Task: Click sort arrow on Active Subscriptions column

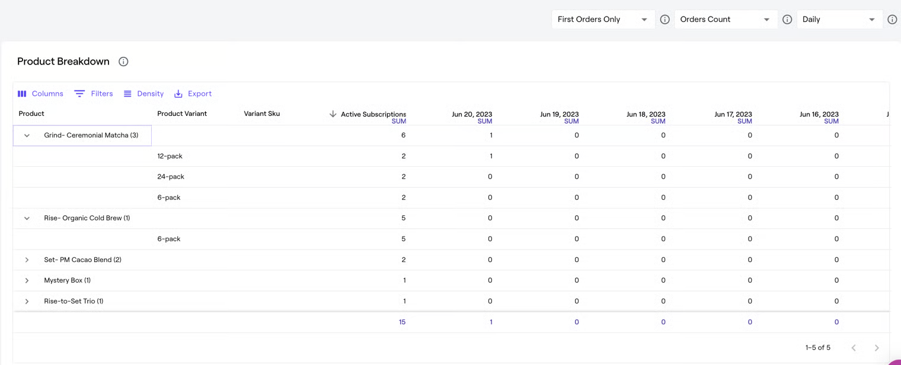Action: [x=333, y=114]
